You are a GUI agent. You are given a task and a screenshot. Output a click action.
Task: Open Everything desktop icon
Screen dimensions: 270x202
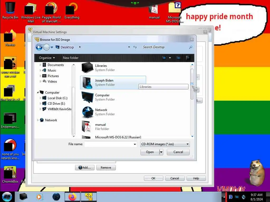72,10
